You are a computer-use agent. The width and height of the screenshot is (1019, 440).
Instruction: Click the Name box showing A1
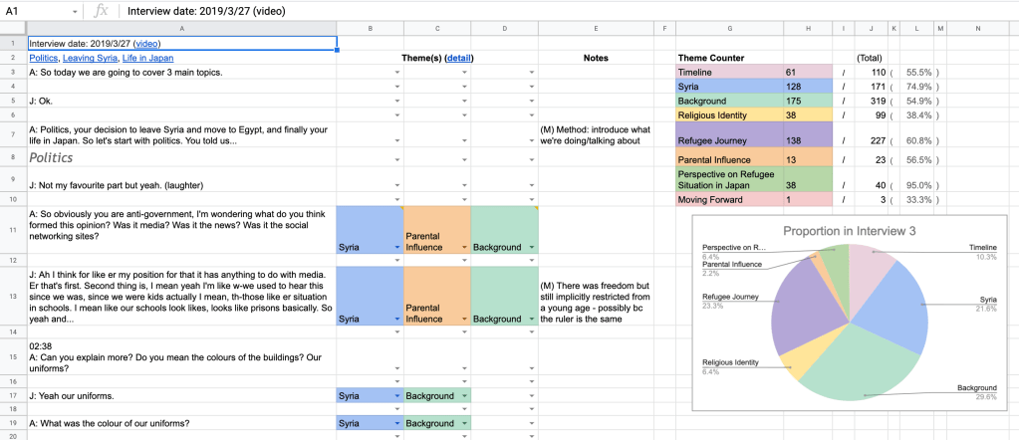pyautogui.click(x=35, y=11)
